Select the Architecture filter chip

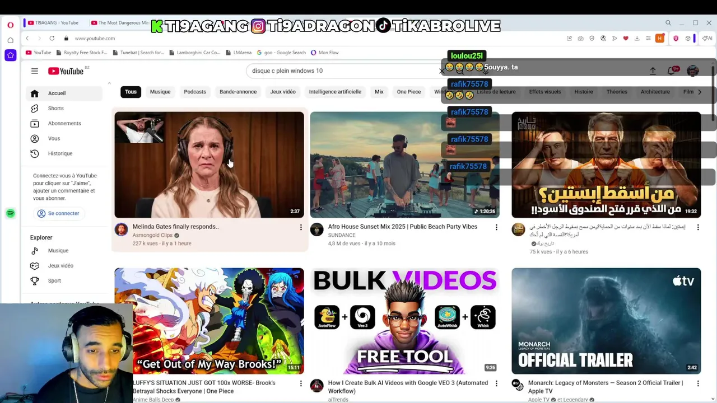click(x=655, y=92)
